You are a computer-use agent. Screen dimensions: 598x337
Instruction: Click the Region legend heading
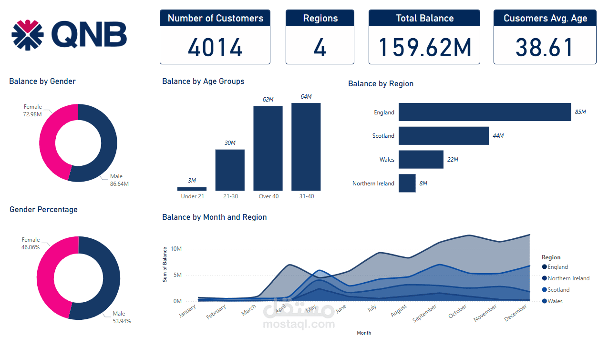(x=551, y=257)
